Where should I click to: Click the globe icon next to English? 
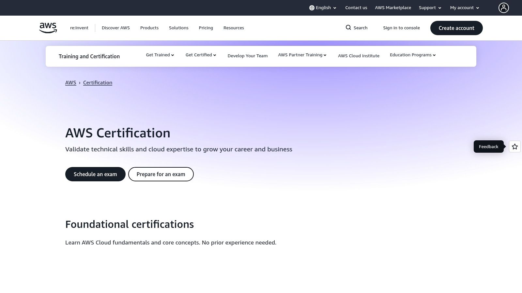(312, 7)
